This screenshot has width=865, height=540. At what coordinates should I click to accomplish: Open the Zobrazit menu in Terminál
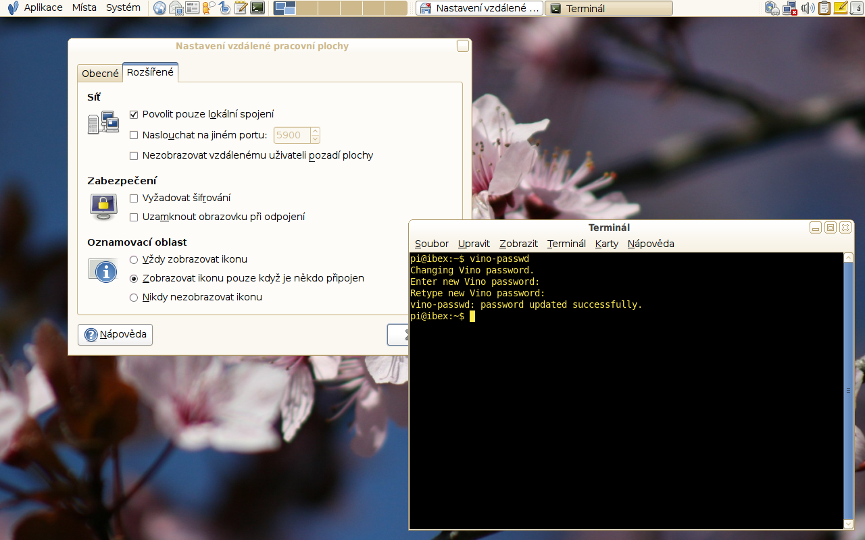coord(518,244)
